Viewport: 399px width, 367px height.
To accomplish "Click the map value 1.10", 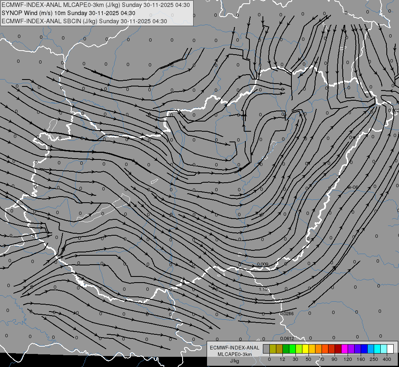I will point(263,289).
